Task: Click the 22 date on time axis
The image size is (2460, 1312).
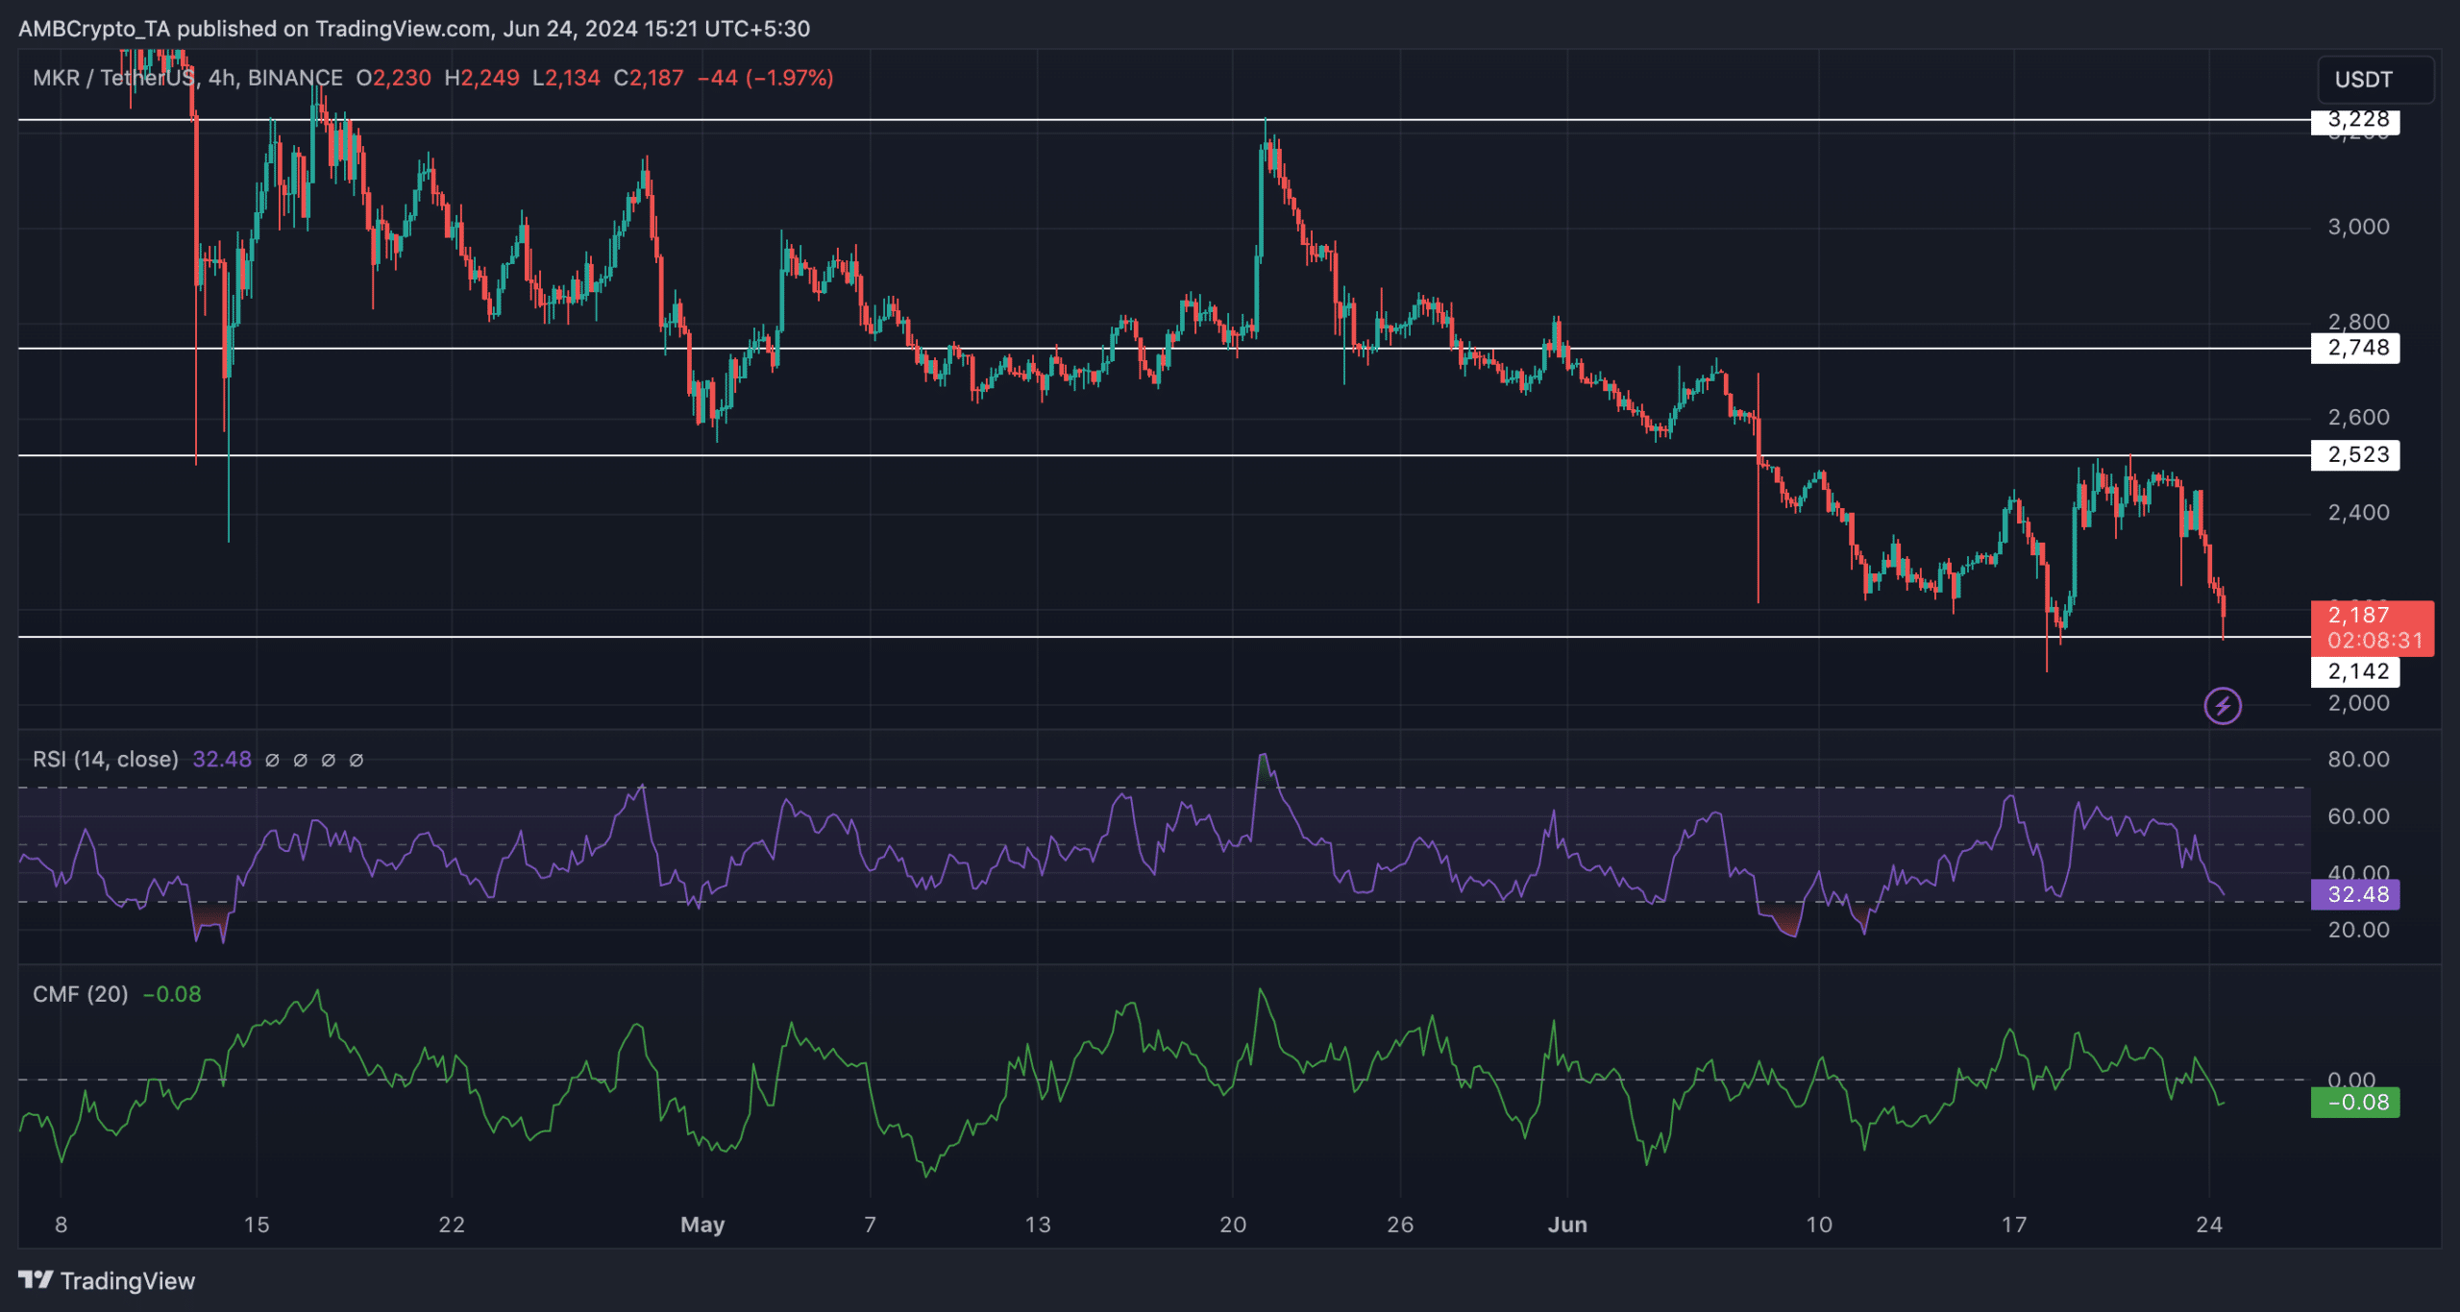Action: [452, 1225]
